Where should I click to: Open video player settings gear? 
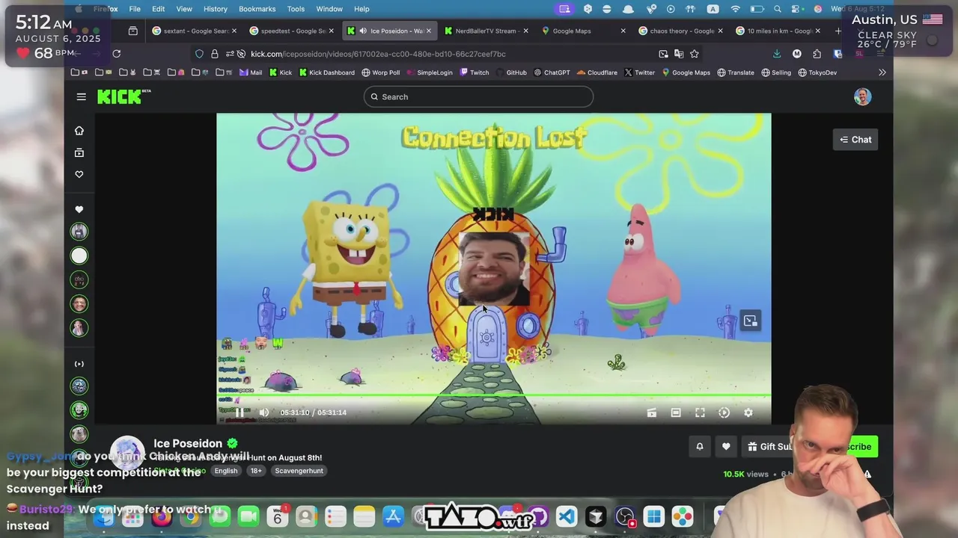click(748, 412)
